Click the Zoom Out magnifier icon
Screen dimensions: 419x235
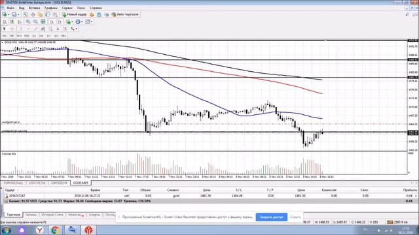[x=35, y=22]
